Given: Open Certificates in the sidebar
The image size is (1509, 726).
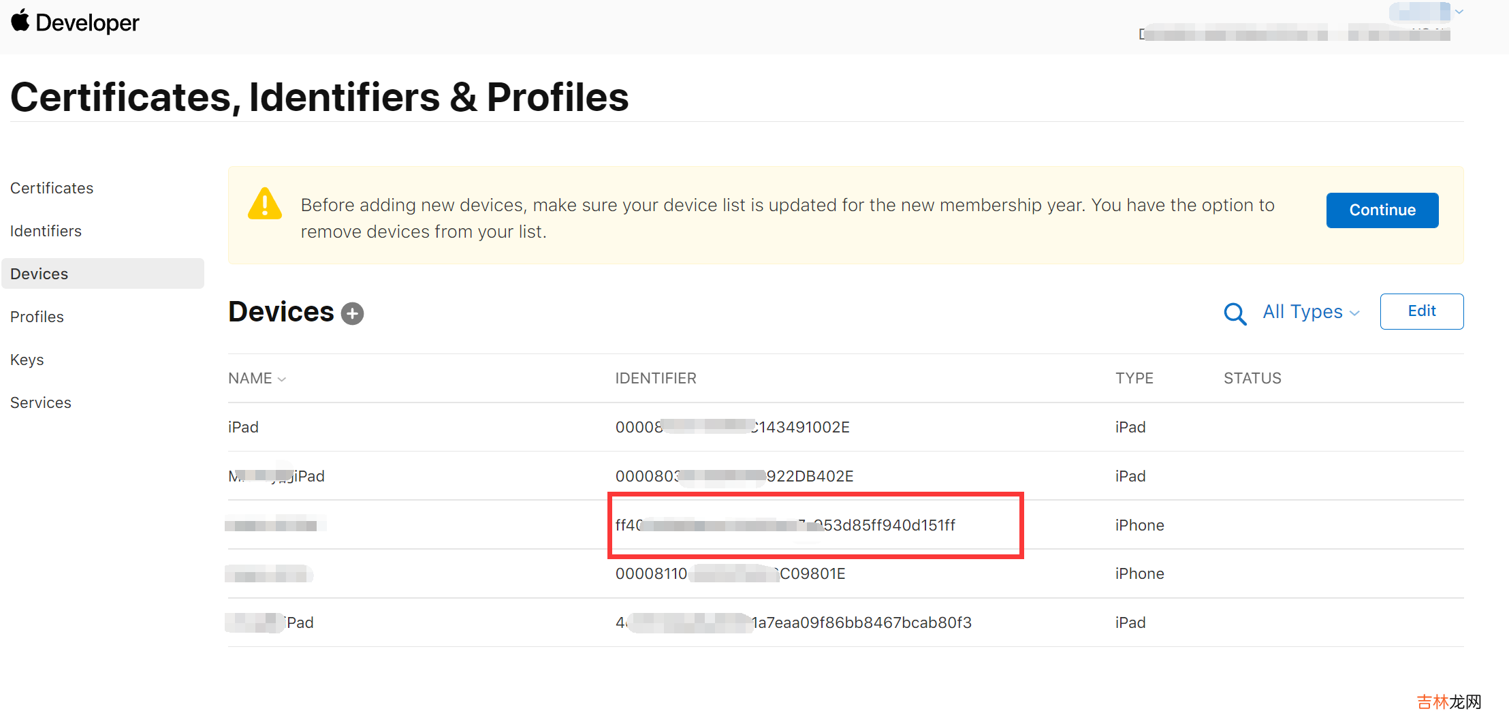Looking at the screenshot, I should pos(52,188).
